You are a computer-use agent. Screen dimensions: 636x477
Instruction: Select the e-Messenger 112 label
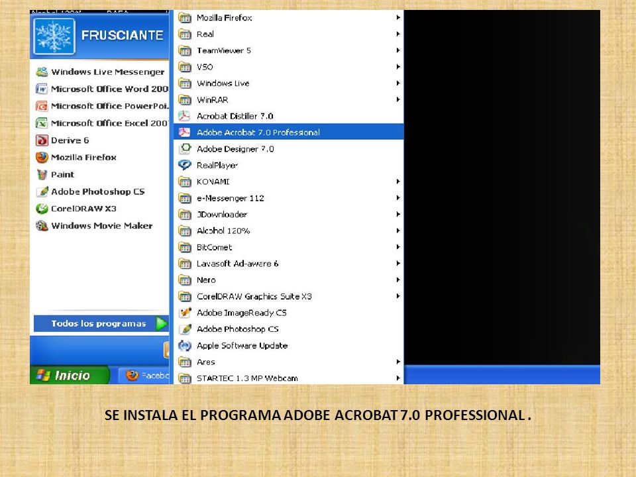231,198
